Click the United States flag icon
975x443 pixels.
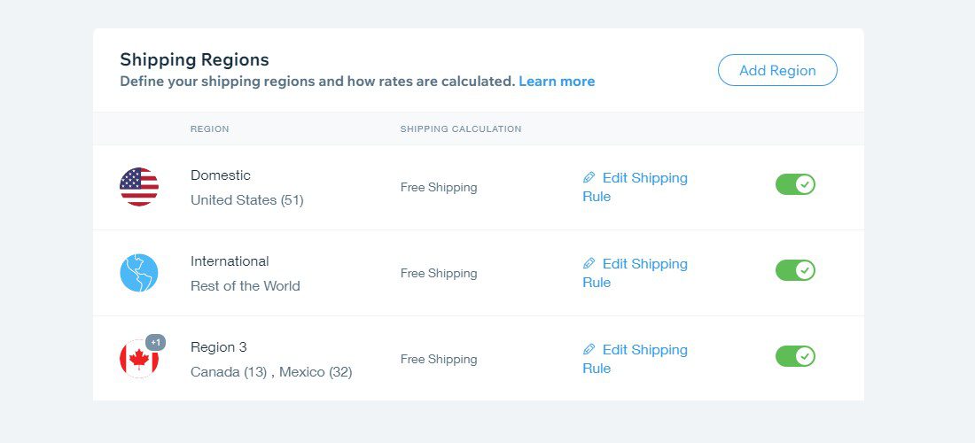(139, 187)
